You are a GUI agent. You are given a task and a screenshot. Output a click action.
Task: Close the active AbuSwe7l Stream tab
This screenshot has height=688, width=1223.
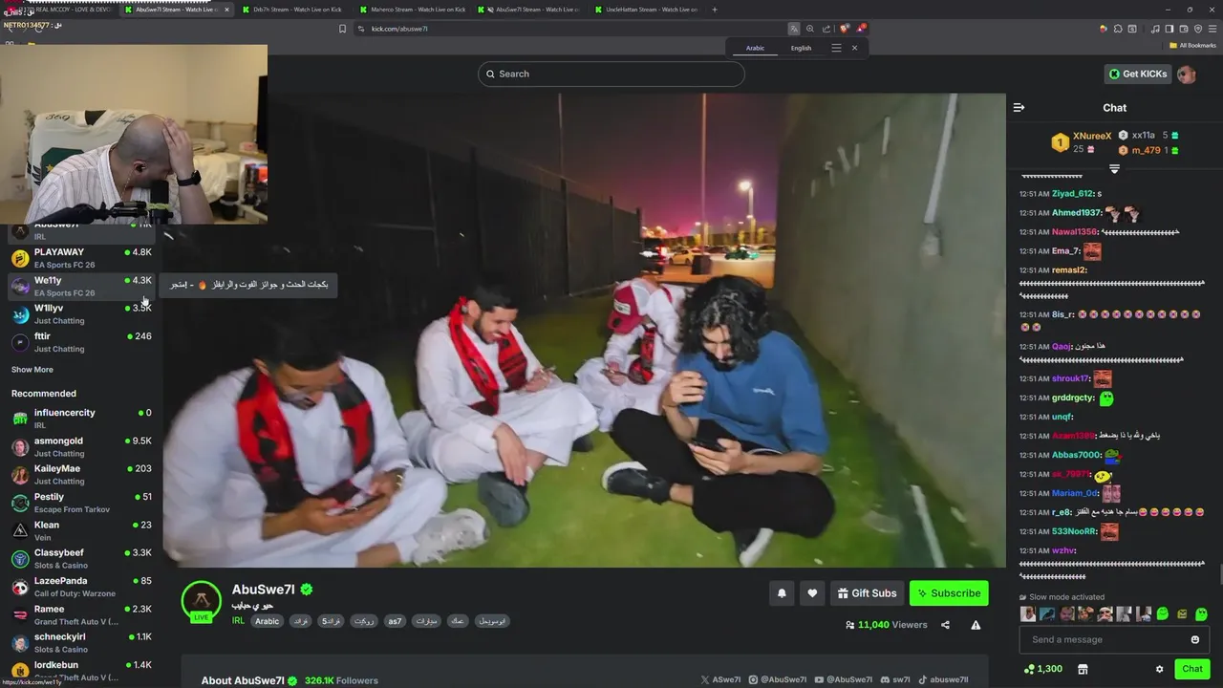click(x=227, y=10)
